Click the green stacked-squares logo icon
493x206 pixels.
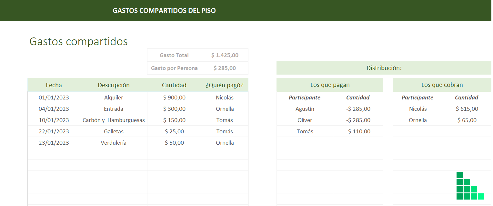[x=470, y=186]
